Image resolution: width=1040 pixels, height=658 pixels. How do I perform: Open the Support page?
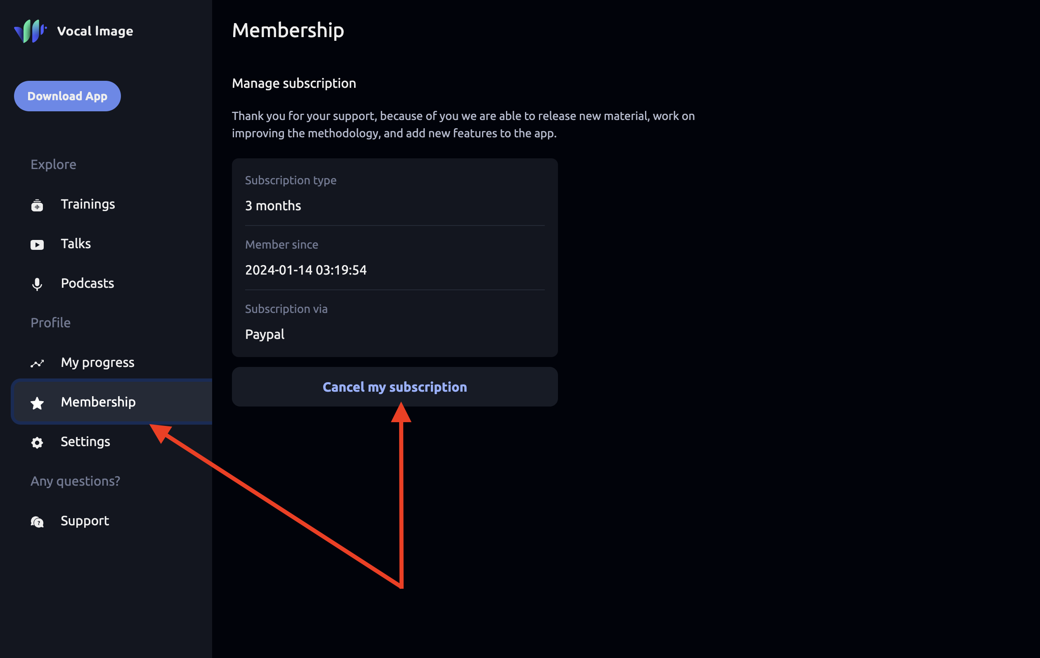coord(85,521)
